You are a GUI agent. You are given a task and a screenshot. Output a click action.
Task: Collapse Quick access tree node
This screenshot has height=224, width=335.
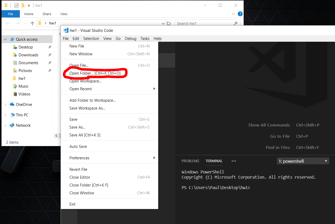(x=5, y=39)
